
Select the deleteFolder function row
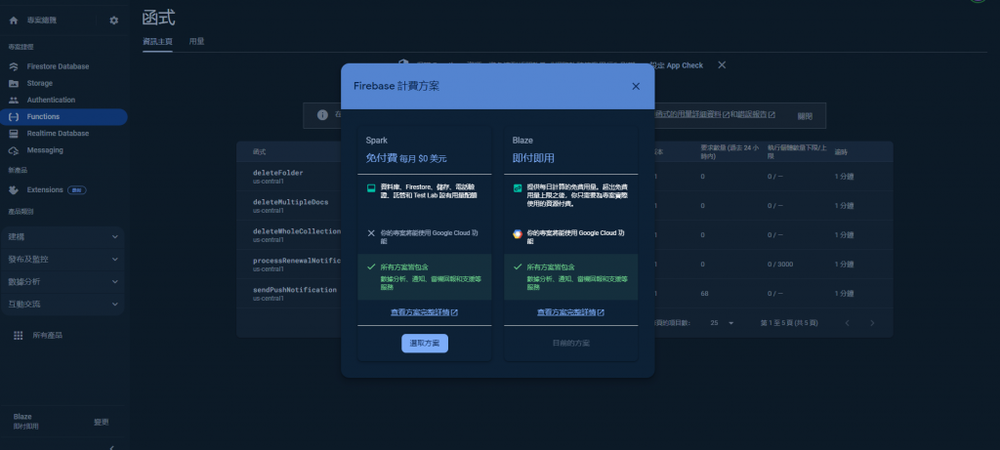click(x=564, y=177)
